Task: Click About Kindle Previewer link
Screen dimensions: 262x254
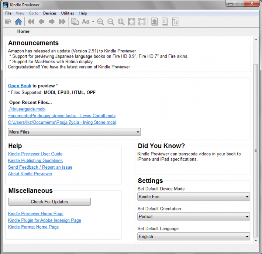Action: (30, 174)
